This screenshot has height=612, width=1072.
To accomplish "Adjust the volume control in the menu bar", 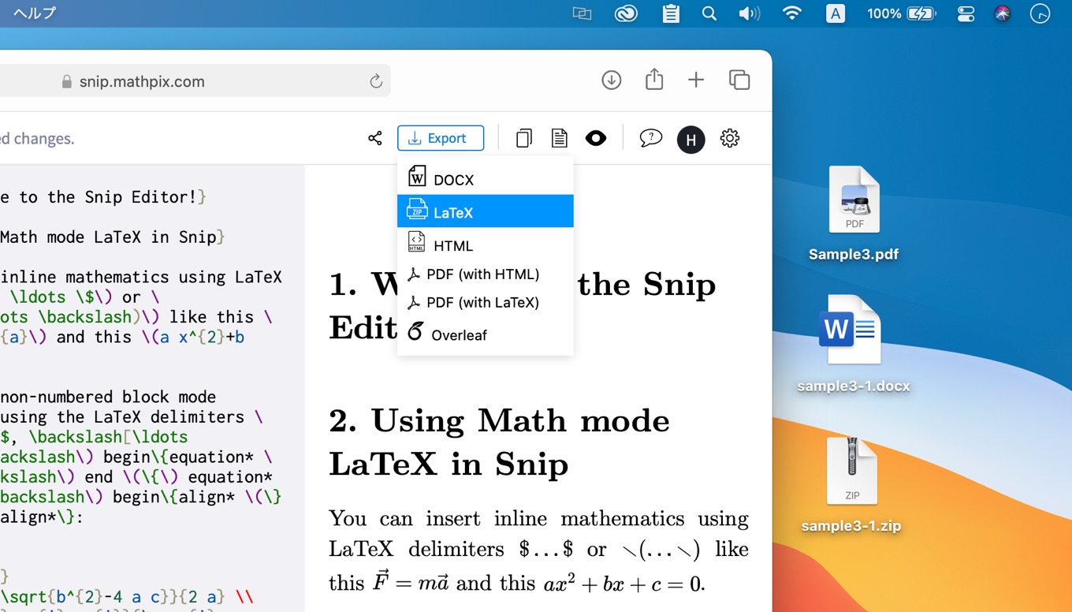I will coord(749,13).
